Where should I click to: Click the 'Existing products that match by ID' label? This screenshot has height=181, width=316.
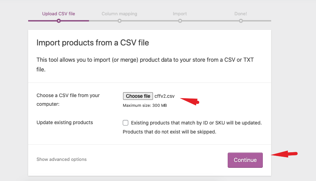click(x=196, y=123)
